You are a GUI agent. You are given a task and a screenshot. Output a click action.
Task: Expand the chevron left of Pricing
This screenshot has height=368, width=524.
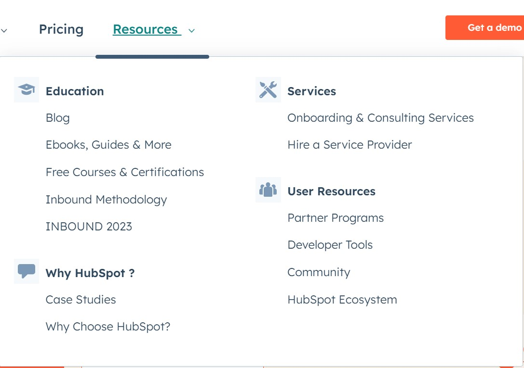pos(4,31)
